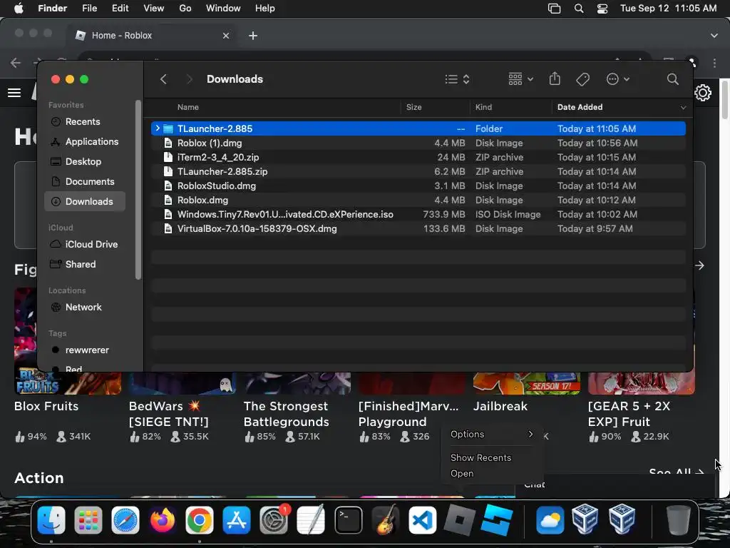Open Google Chrome from the dock
The image size is (730, 548).
(x=200, y=519)
